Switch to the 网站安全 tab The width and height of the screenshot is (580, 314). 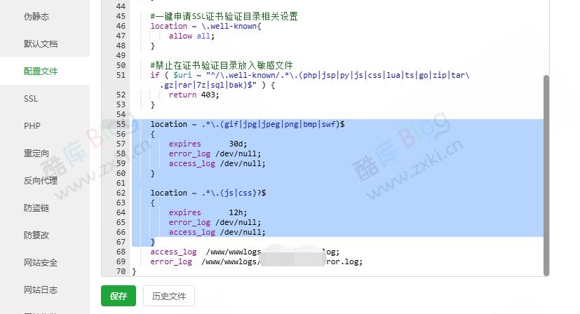click(41, 263)
